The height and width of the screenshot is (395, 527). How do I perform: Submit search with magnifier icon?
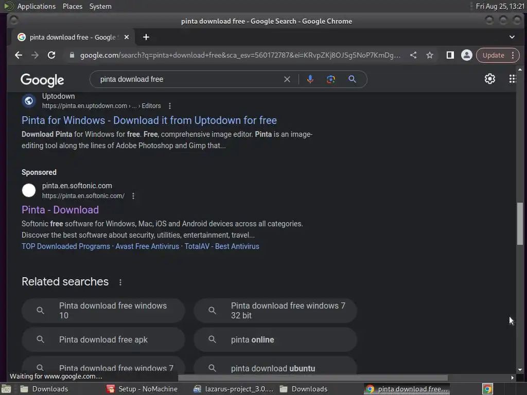click(x=352, y=79)
